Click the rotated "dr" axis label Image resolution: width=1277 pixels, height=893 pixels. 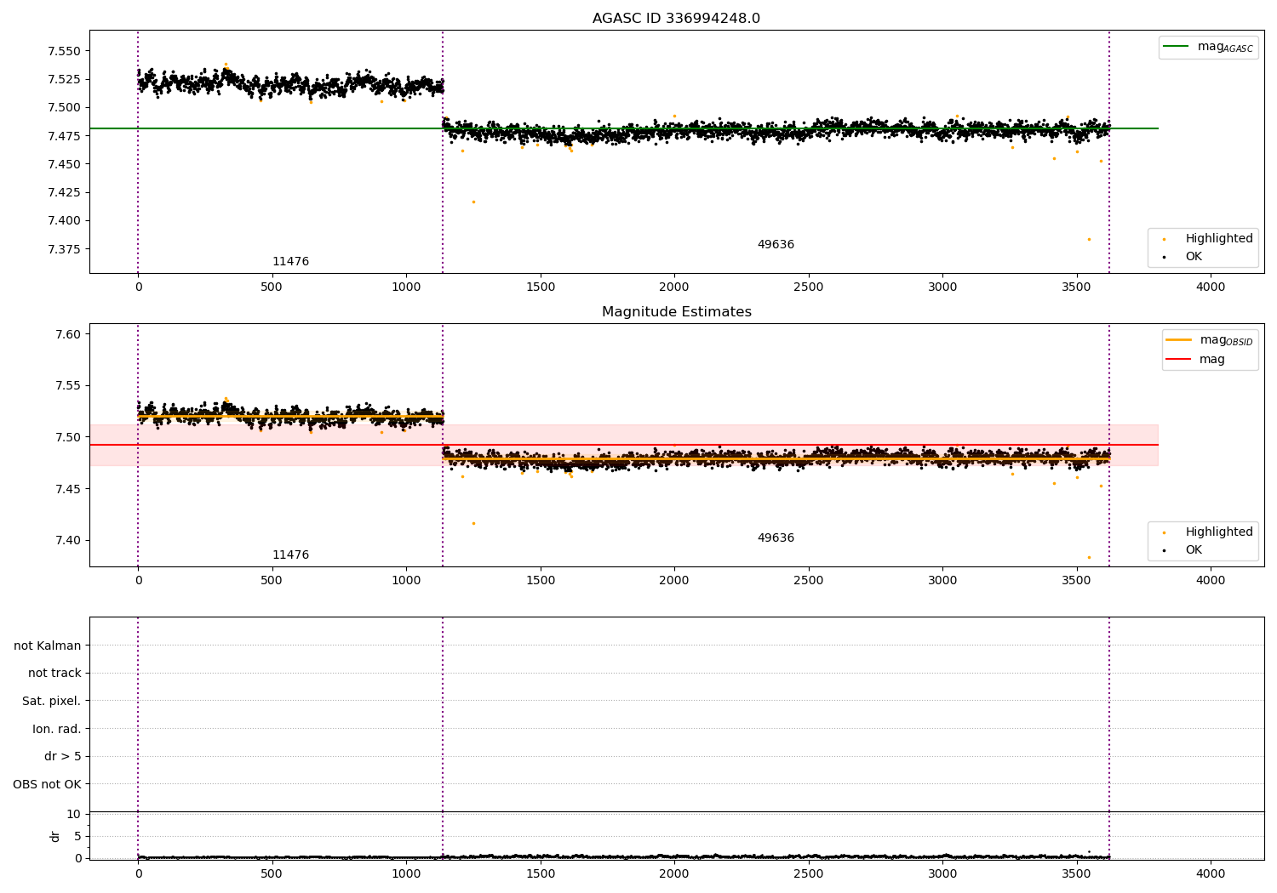[x=55, y=836]
